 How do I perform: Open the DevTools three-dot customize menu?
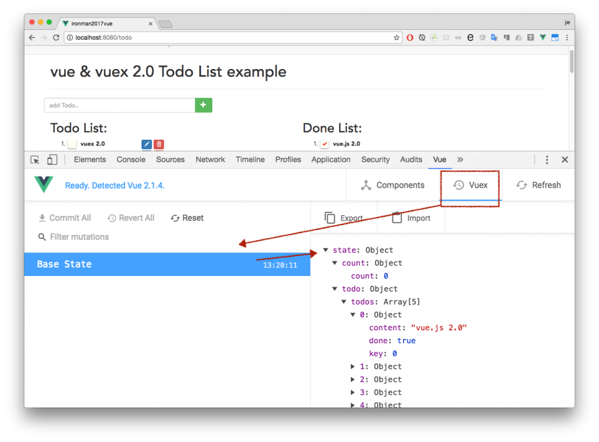pos(547,160)
